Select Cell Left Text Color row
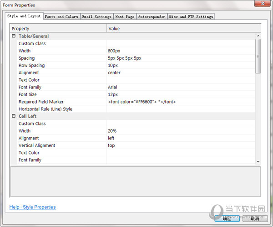273x227 pixels. click(136, 153)
